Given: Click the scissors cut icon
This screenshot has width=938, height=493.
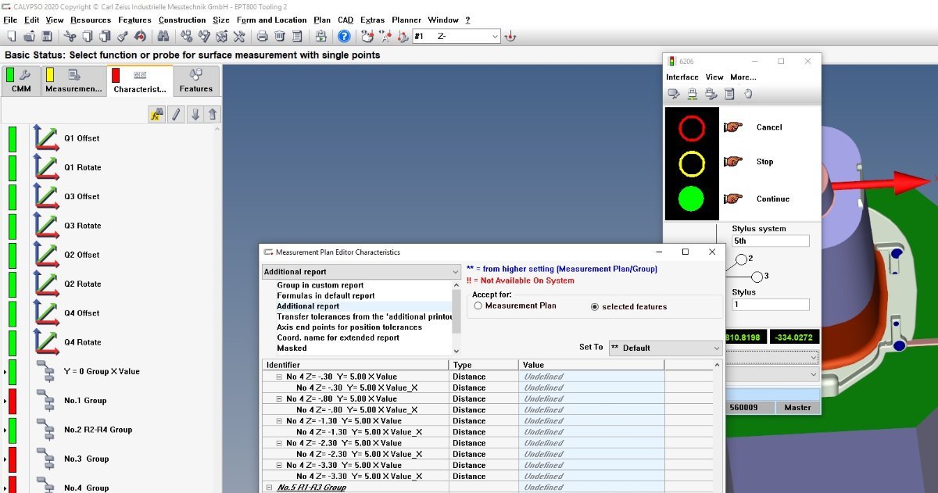Looking at the screenshot, I should (70, 36).
